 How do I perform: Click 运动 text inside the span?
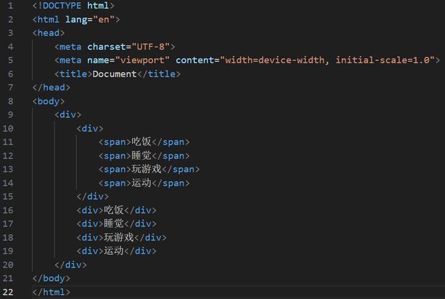[141, 182]
